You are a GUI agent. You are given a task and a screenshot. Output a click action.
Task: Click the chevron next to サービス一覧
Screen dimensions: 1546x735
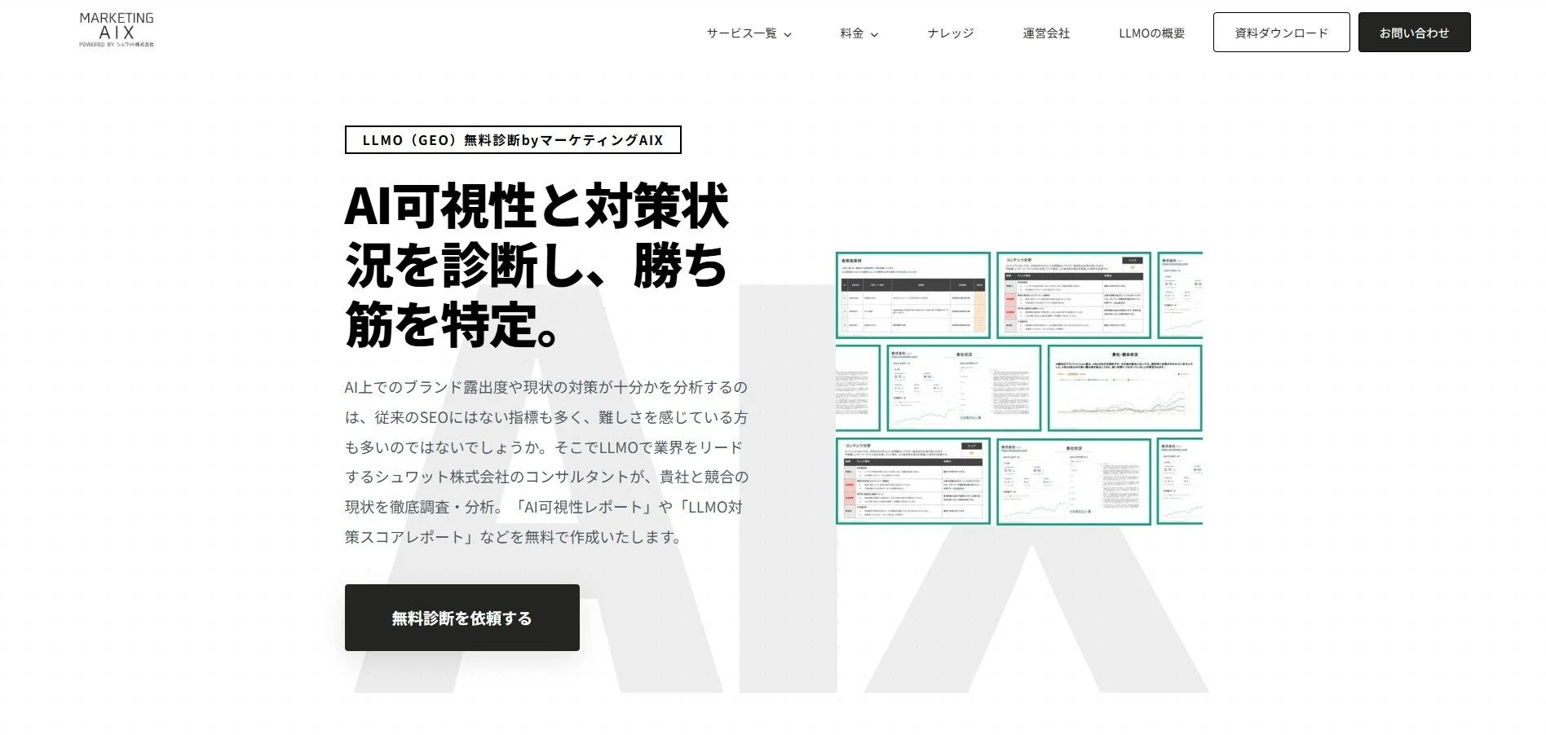click(787, 34)
